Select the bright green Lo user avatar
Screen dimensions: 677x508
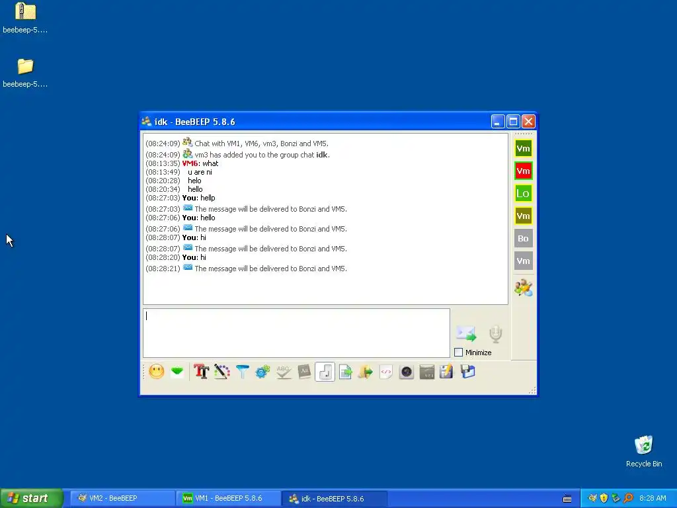pyautogui.click(x=524, y=194)
